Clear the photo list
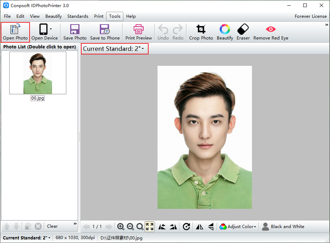This screenshot has height=243, width=330. (52, 226)
